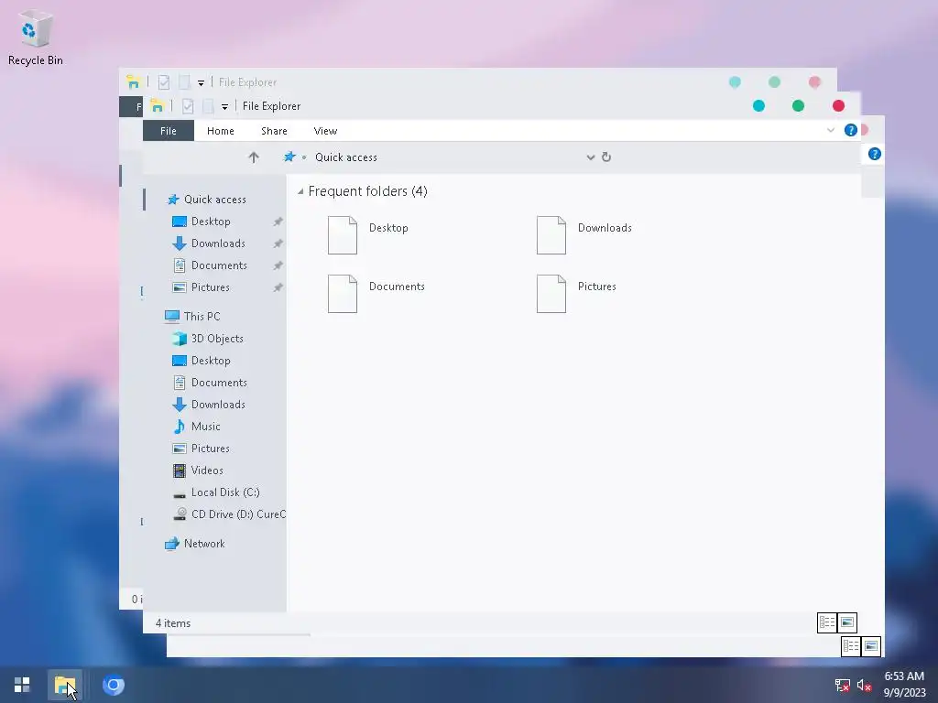Select the Documents item in Frequent folders

click(376, 294)
